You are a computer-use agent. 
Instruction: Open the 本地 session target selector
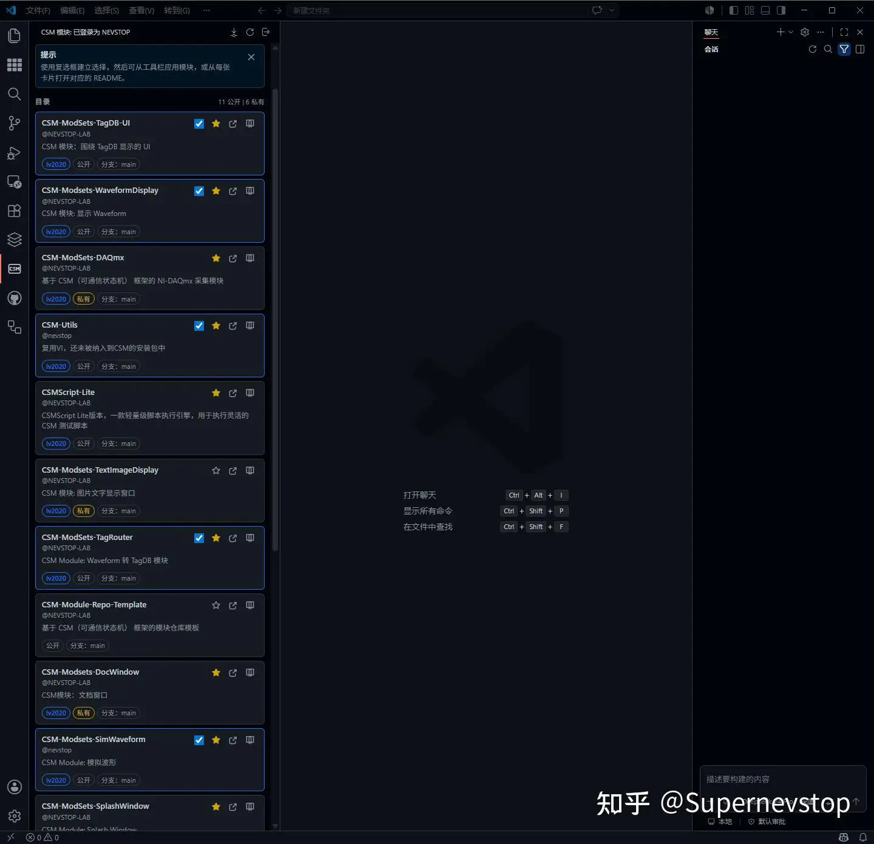pyautogui.click(x=720, y=822)
